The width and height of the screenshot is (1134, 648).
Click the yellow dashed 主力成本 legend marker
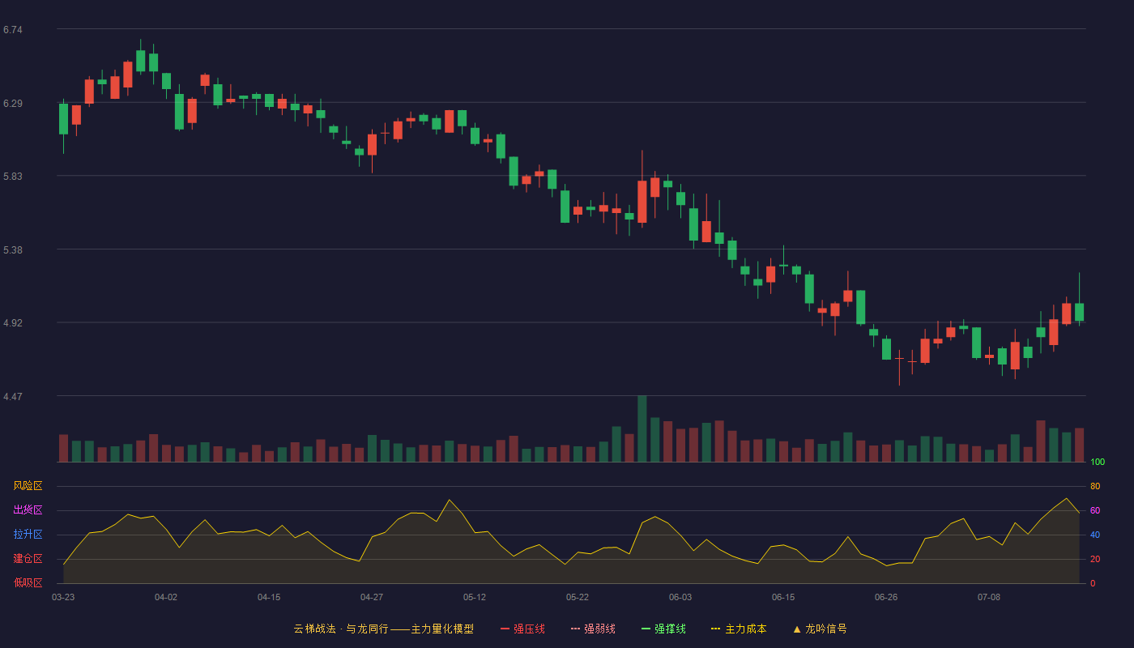[x=715, y=629]
